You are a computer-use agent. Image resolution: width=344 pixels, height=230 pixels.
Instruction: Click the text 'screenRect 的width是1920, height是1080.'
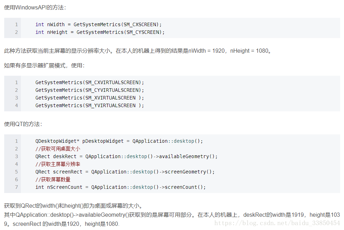[x=66, y=224]
